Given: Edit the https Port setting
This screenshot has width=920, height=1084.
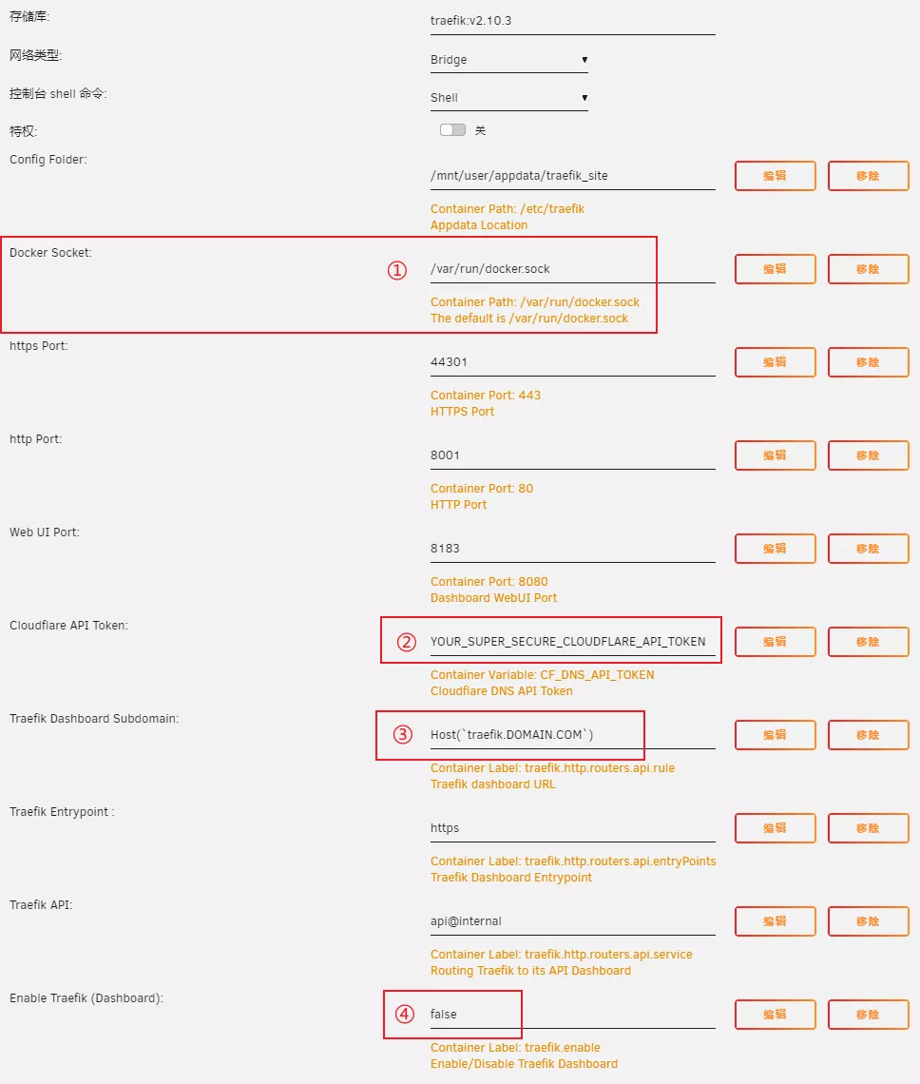Looking at the screenshot, I should click(x=775, y=362).
